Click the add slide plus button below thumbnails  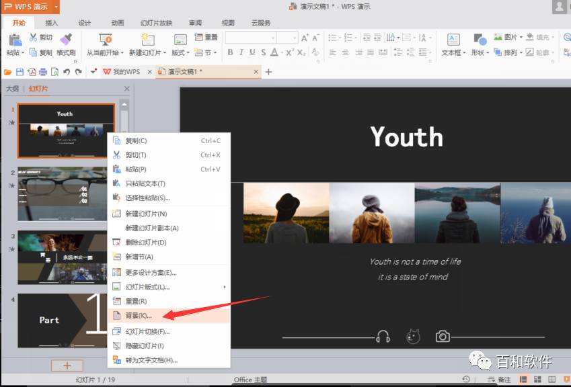pyautogui.click(x=67, y=365)
